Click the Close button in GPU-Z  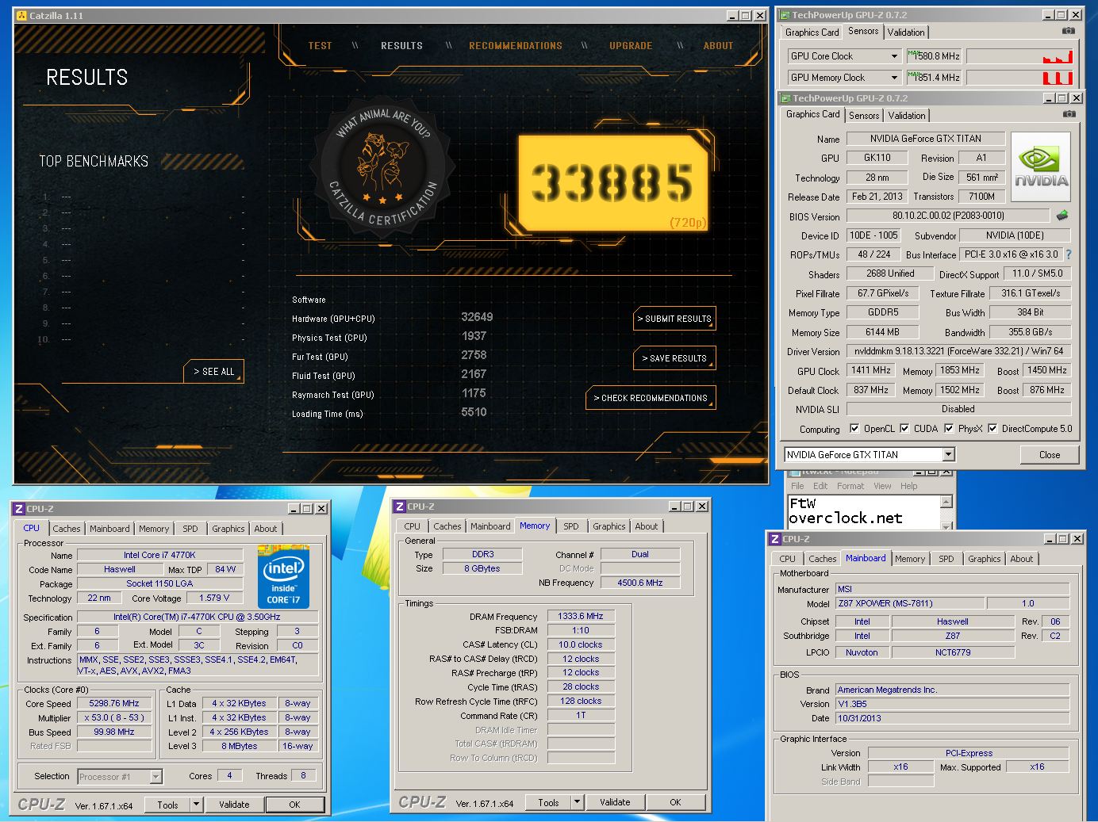tap(1050, 455)
